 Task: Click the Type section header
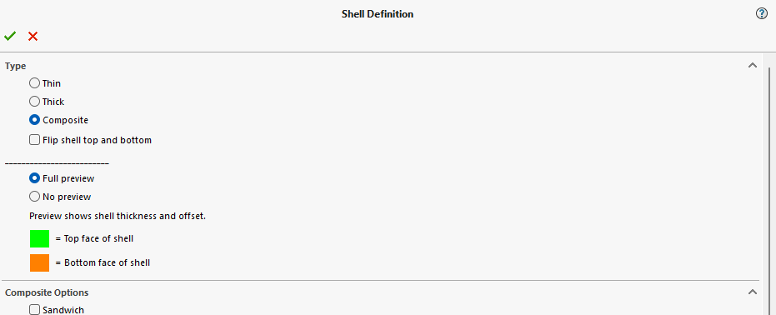coord(15,66)
